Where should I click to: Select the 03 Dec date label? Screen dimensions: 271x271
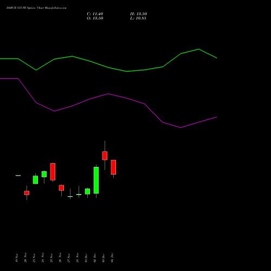[x=104, y=257]
